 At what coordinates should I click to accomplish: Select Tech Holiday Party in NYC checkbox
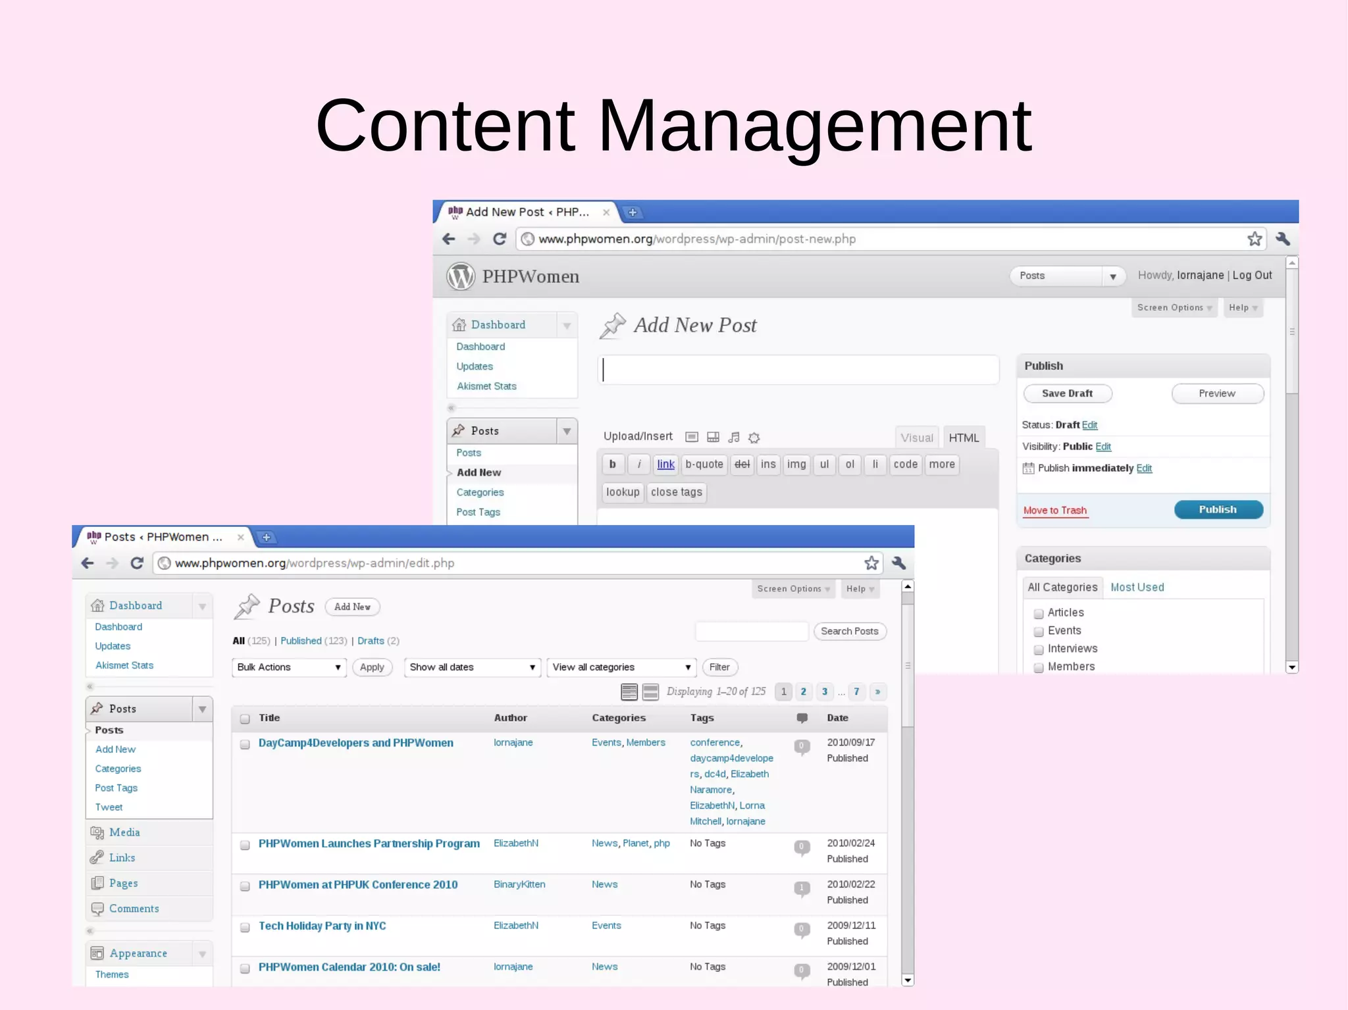[x=245, y=928]
